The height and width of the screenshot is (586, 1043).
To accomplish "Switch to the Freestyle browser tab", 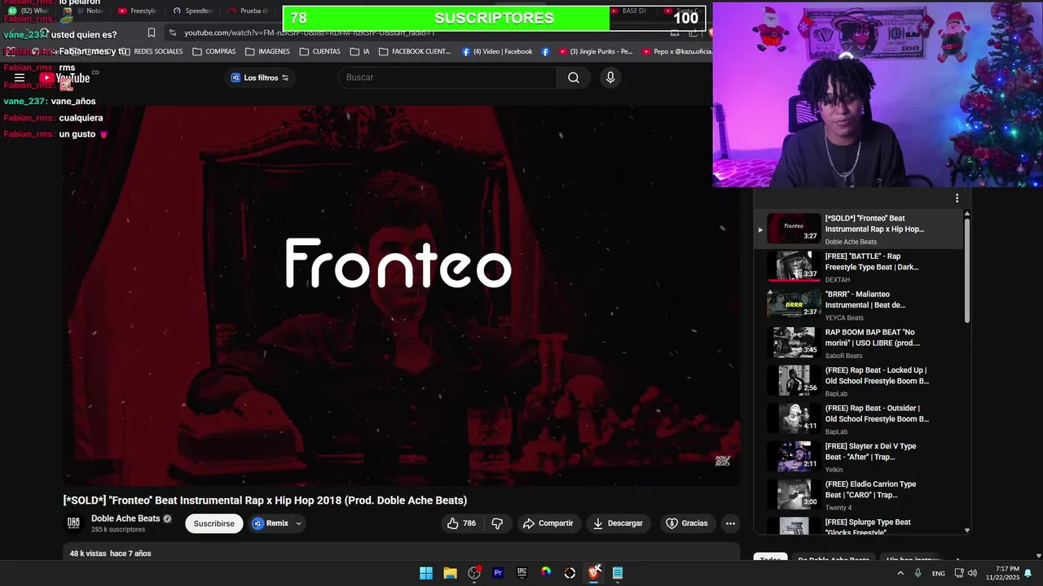I will coord(138,11).
